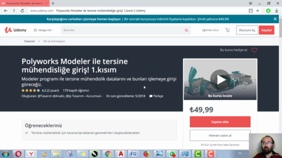Click the Öğrenecekleriniz heading
The width and height of the screenshot is (282, 158).
click(x=43, y=126)
